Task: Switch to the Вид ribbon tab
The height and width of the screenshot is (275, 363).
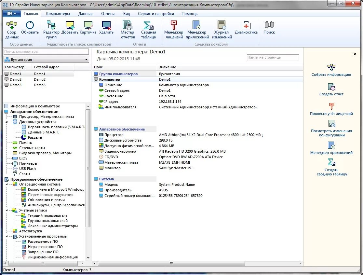Action: click(x=127, y=14)
